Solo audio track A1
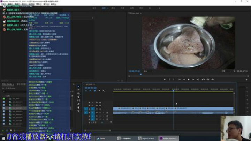 pos(104,113)
